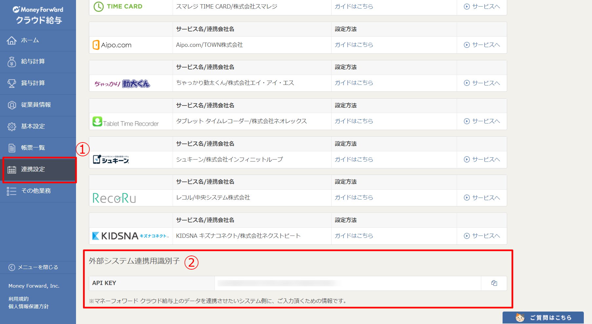Go to サービスへ for タブレット タイムレコーダー
Image resolution: width=592 pixels, height=324 pixels.
point(482,121)
